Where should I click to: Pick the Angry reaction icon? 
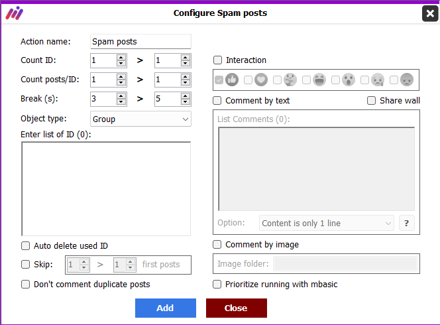pos(407,80)
